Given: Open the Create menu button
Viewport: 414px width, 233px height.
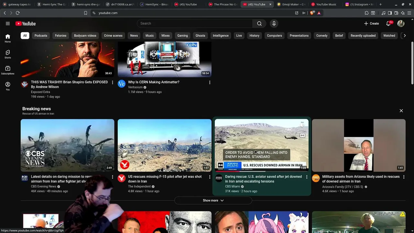Looking at the screenshot, I should pos(371,23).
